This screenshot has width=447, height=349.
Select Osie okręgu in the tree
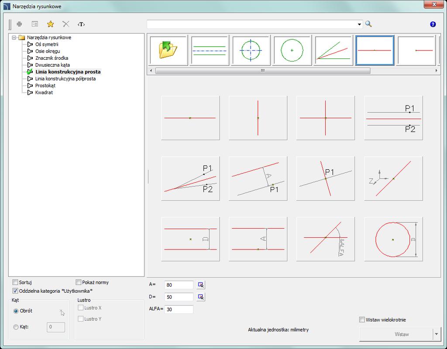(x=48, y=51)
